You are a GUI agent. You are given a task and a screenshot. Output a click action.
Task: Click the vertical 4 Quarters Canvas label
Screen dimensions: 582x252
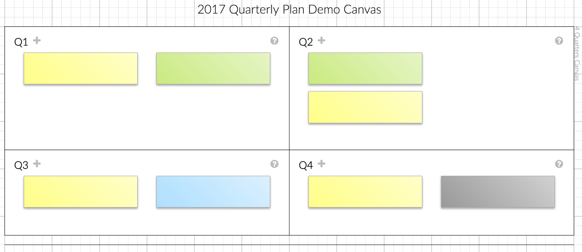tap(577, 53)
